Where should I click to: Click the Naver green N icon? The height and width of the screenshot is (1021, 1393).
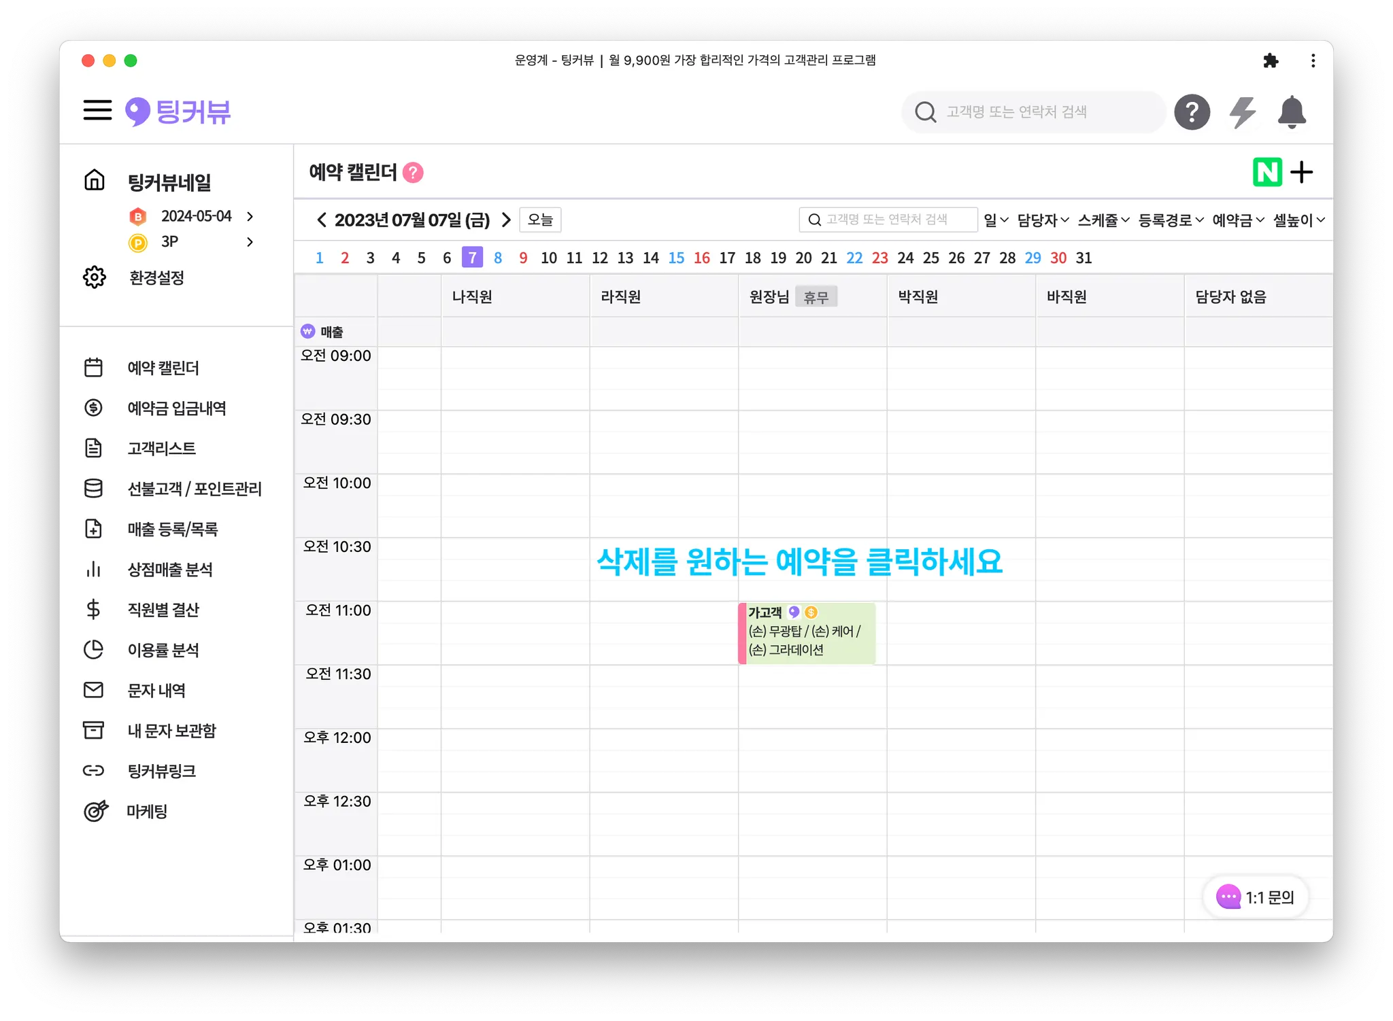(x=1266, y=172)
